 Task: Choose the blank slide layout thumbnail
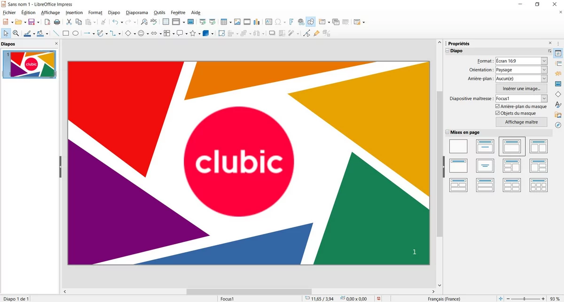(458, 147)
